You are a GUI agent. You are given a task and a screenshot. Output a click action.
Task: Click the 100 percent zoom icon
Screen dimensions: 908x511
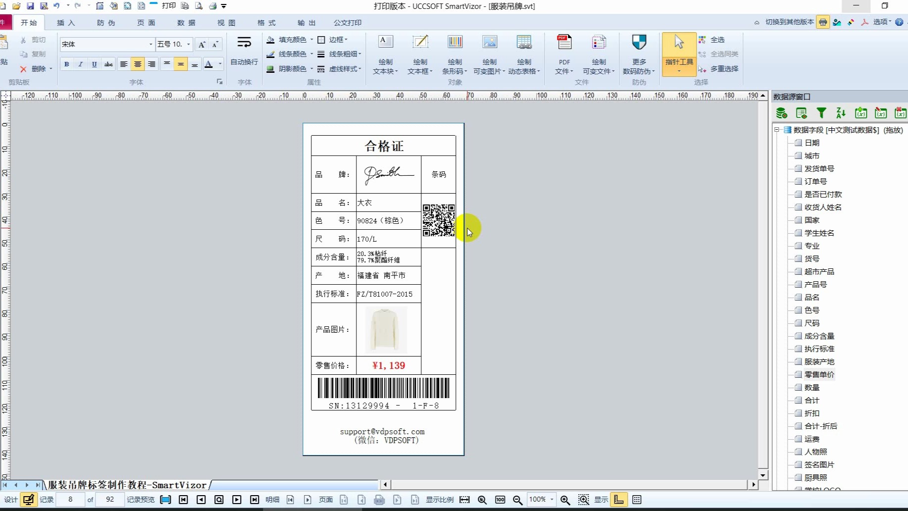pos(500,500)
